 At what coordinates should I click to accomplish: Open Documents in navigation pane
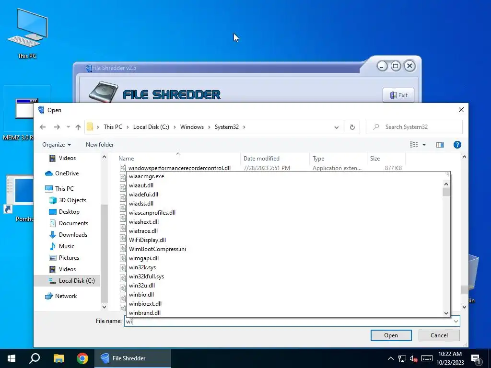click(x=69, y=223)
